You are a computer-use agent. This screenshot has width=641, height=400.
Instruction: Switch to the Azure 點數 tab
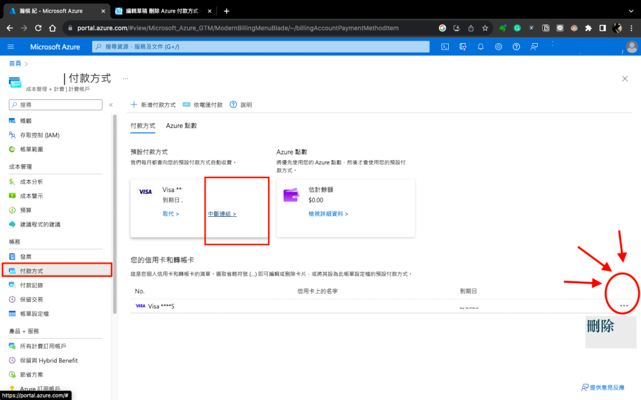[181, 126]
